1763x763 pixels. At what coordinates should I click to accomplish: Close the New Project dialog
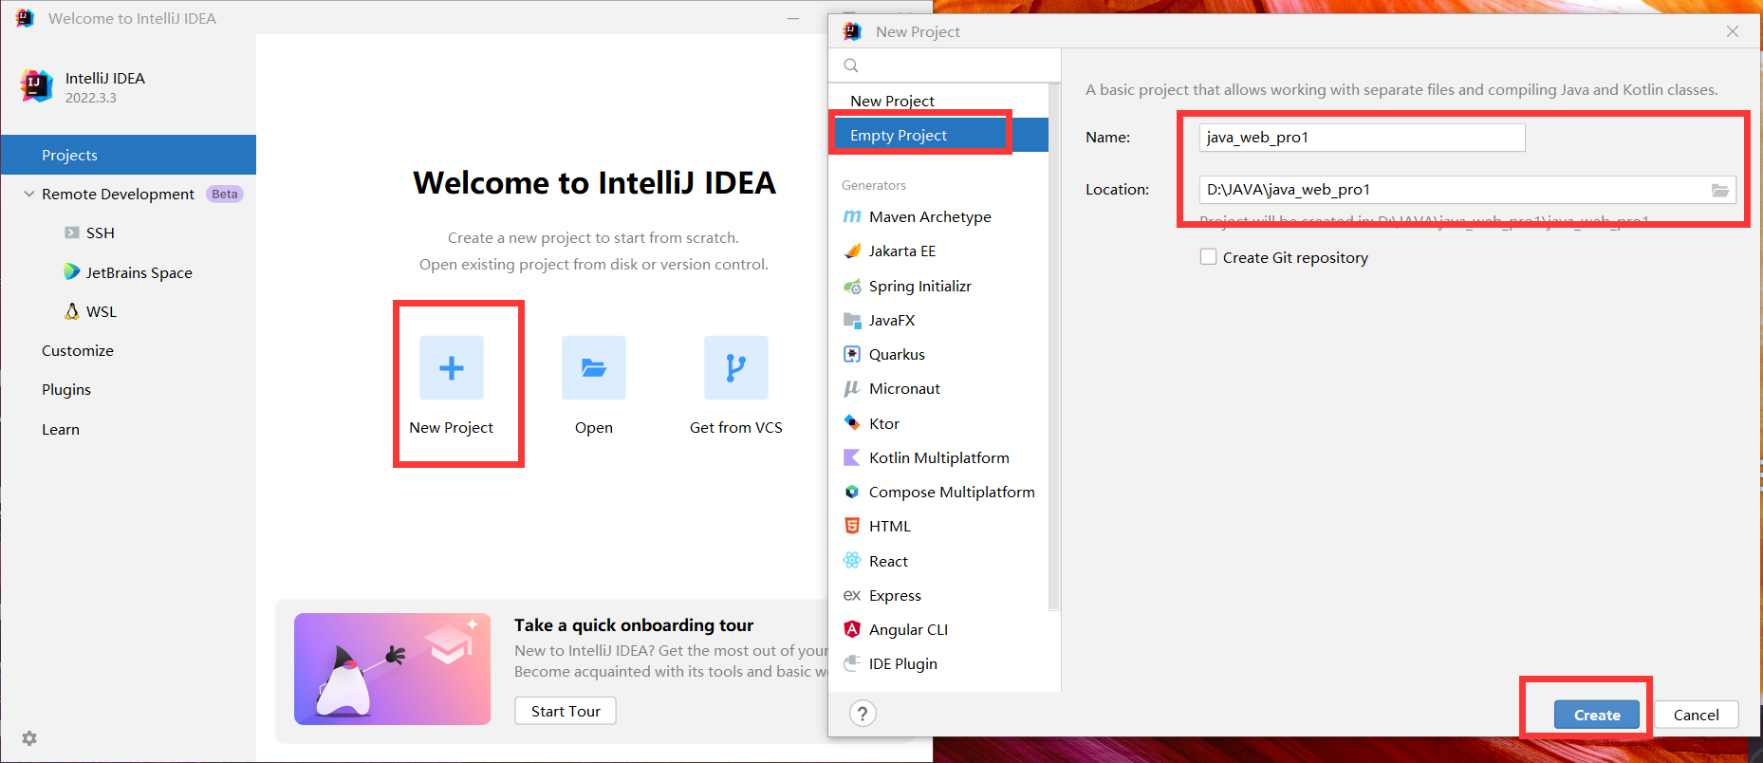click(1733, 31)
